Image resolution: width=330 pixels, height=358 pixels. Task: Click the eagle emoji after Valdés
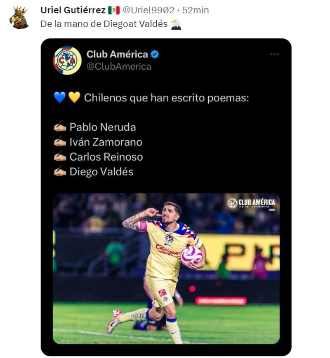coord(176,24)
